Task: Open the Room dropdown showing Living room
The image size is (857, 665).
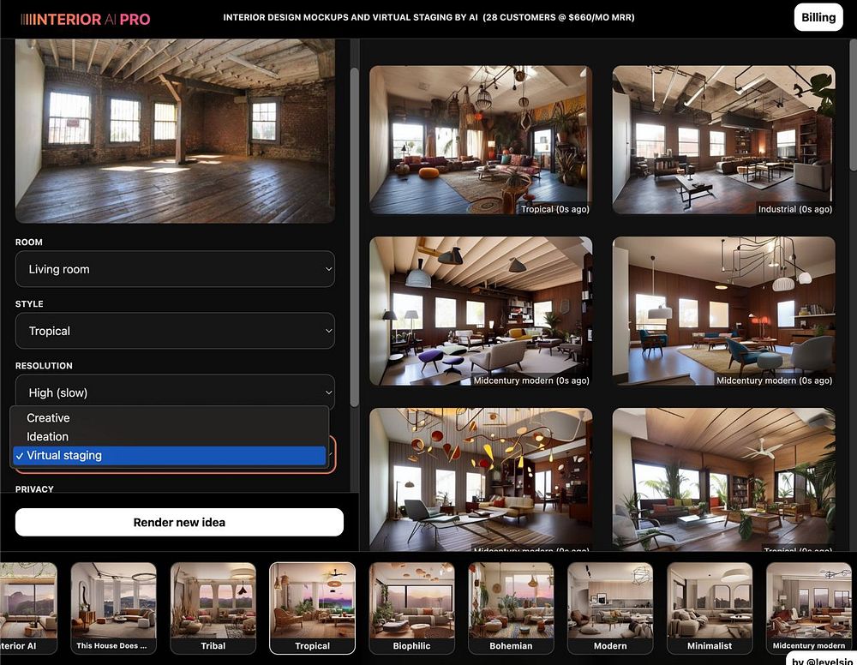Action: point(175,269)
